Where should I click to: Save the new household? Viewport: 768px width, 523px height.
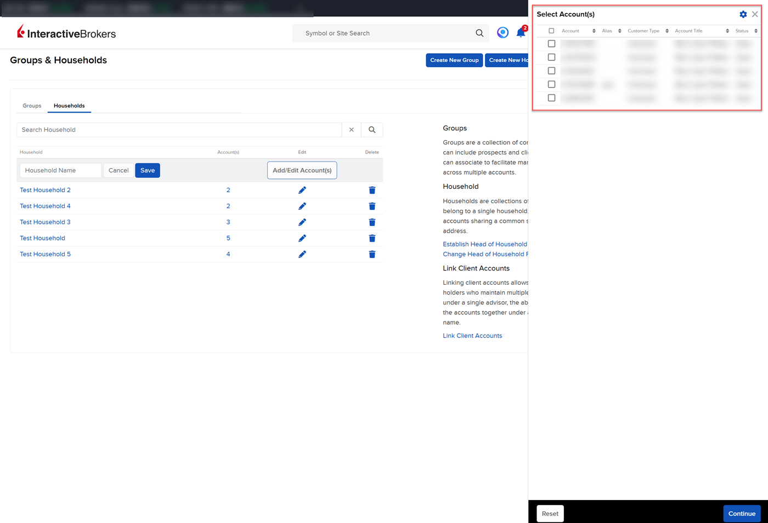[x=148, y=170]
